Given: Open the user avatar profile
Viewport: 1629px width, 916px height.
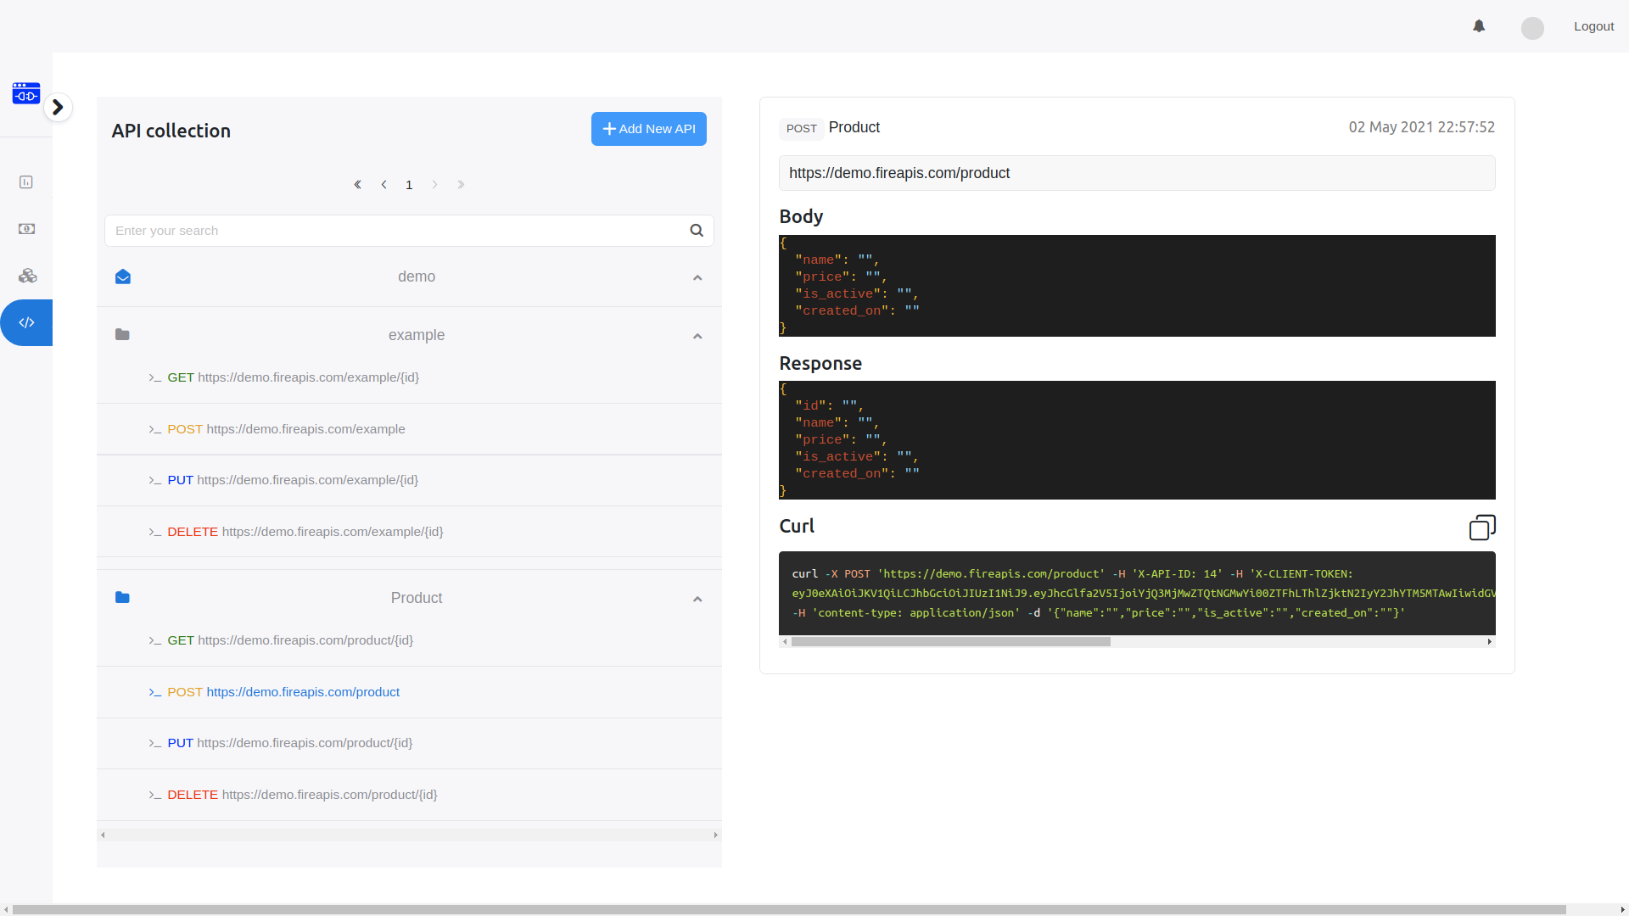Looking at the screenshot, I should (x=1532, y=28).
